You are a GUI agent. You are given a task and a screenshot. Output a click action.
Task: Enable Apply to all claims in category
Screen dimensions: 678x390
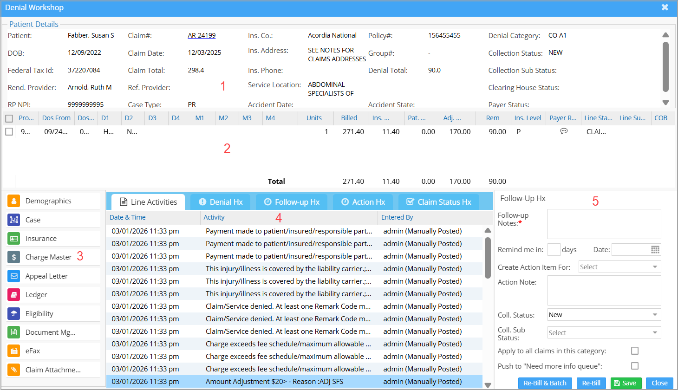635,351
